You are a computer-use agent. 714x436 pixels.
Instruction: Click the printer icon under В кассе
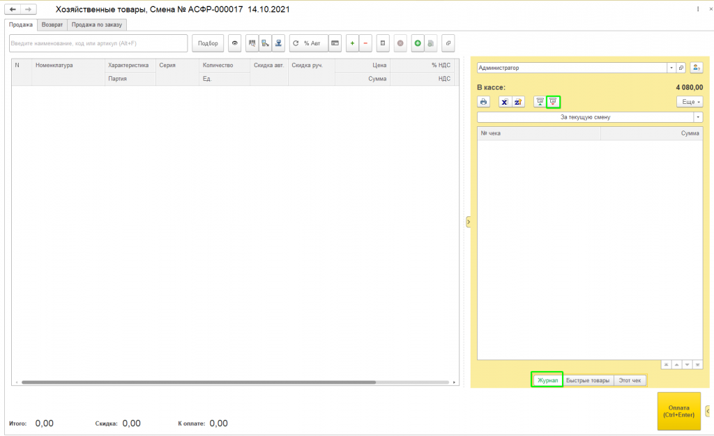[484, 102]
